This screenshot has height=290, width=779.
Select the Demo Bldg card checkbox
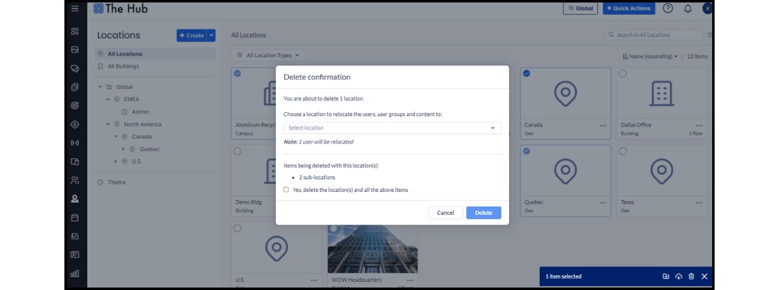point(237,151)
